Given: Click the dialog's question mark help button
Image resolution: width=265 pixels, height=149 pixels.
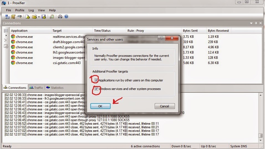Looking at the screenshot, I should click(x=161, y=38).
